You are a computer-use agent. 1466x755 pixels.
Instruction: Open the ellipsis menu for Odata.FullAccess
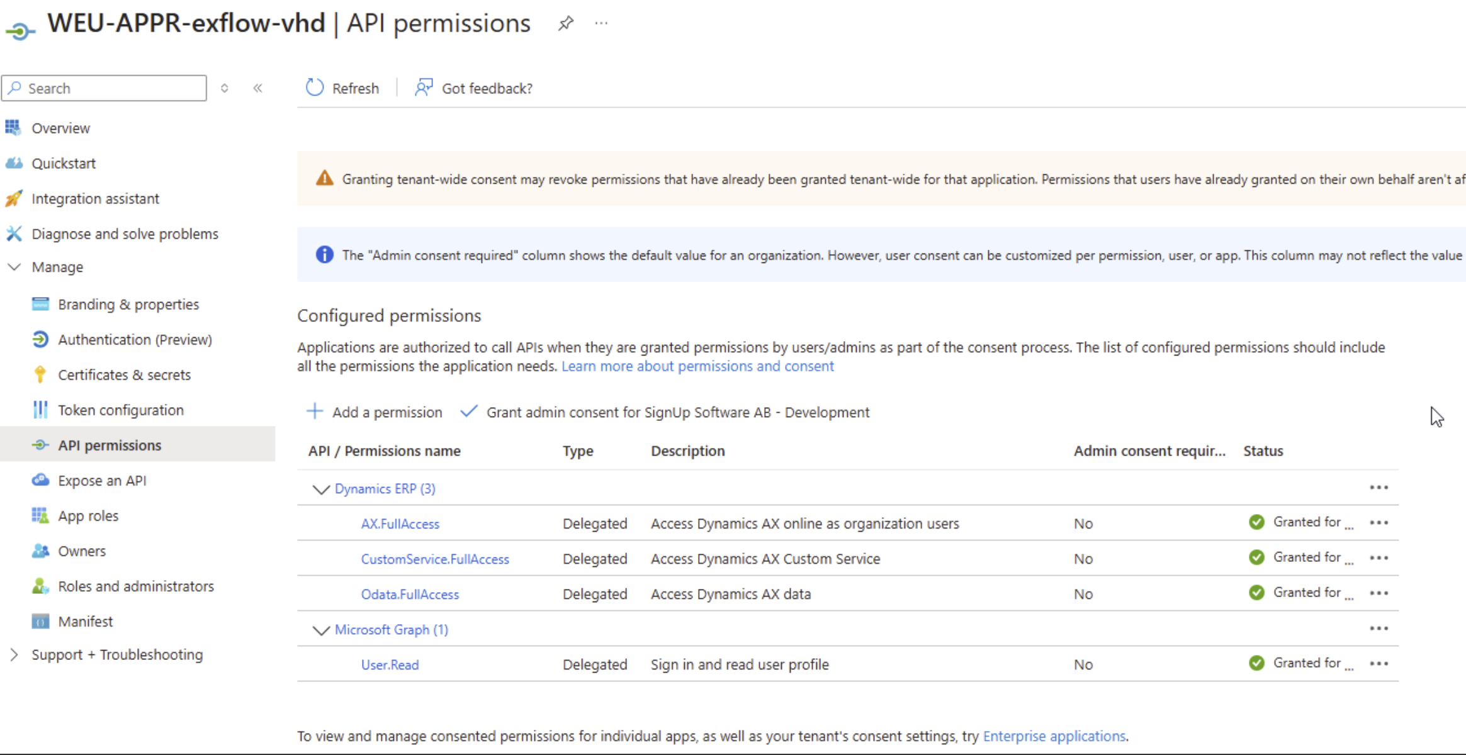pyautogui.click(x=1379, y=593)
